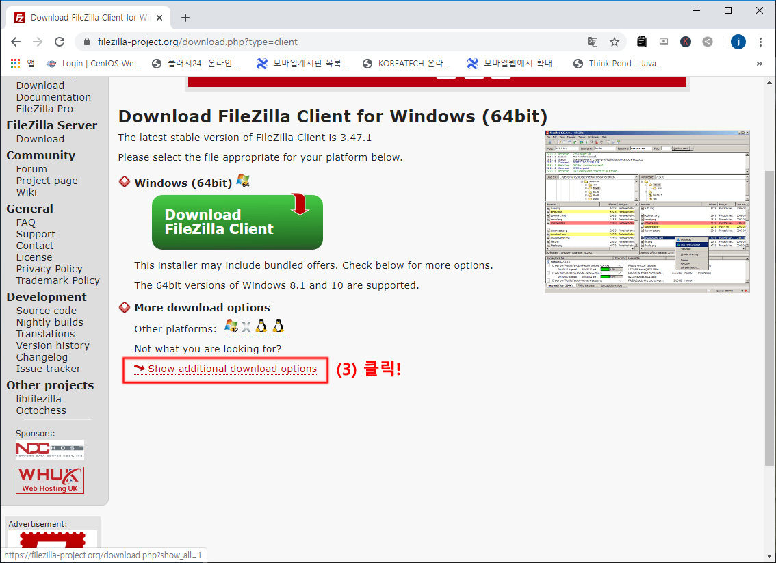Click the padlock site info icon
776x563 pixels.
pos(87,42)
